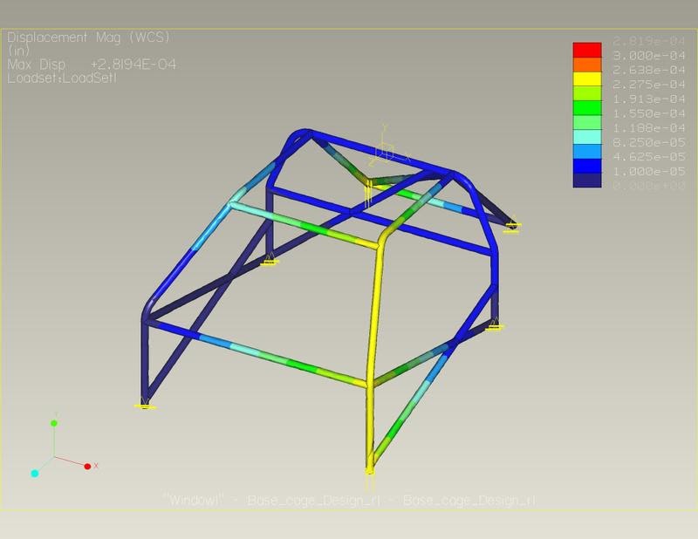The image size is (698, 539).
Task: Click the Max Disp +2.8194E-04 readout
Action: click(92, 65)
